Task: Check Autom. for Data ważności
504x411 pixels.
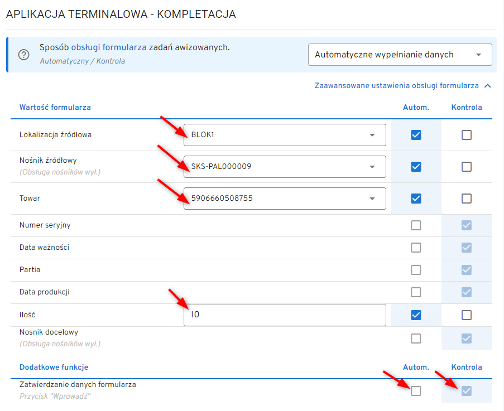Action: (416, 248)
